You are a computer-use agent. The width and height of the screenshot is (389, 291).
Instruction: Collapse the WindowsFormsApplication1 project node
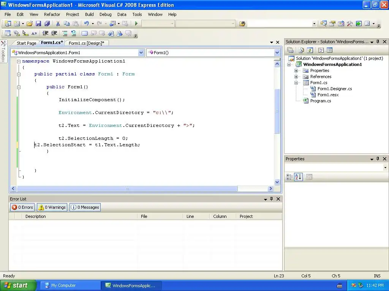tap(289, 64)
